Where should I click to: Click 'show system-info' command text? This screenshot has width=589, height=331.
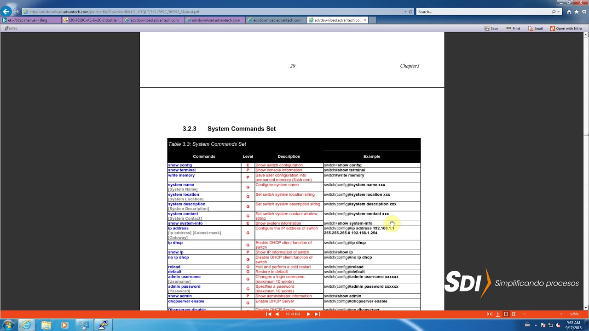tap(185, 223)
